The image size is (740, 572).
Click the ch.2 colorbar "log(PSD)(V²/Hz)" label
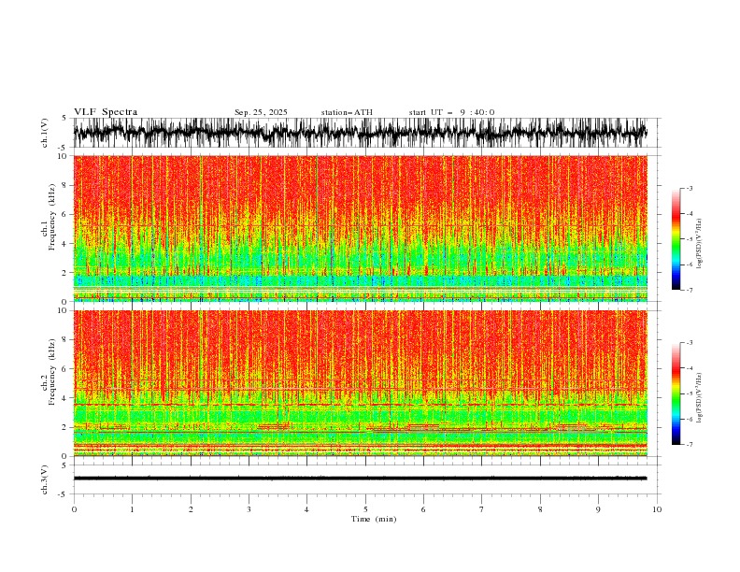point(699,398)
